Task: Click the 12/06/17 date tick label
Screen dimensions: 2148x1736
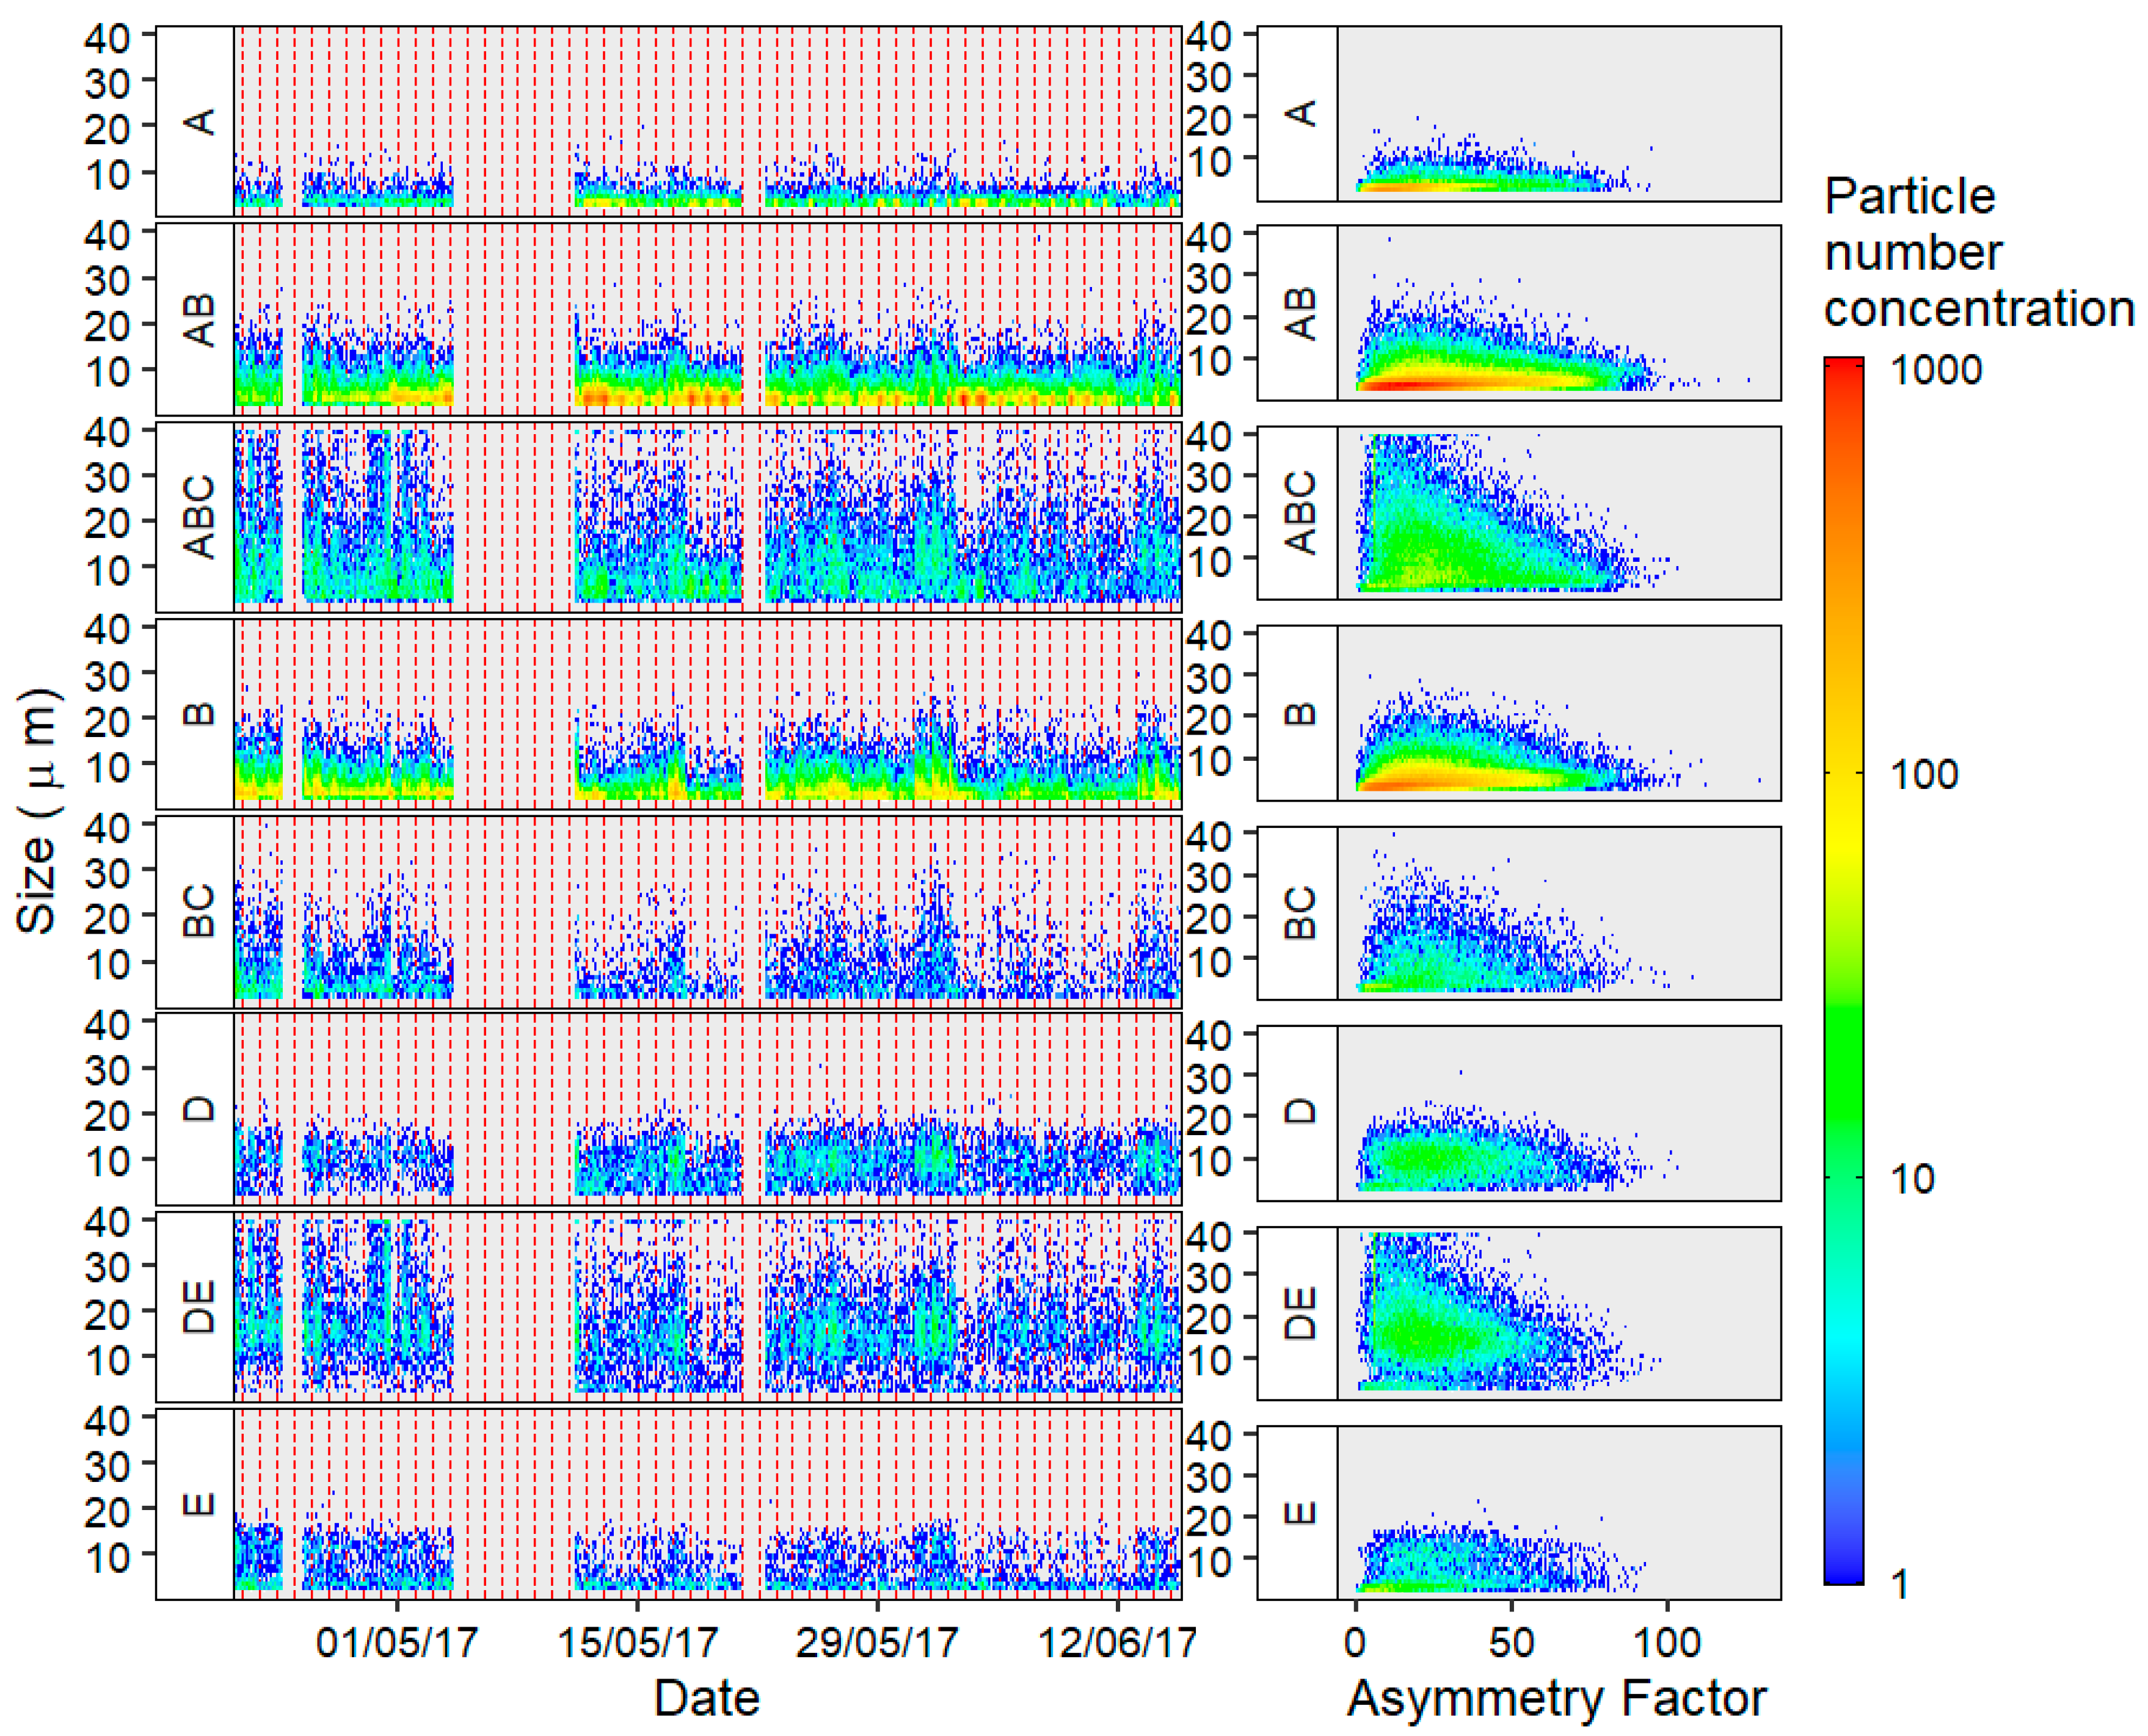Action: [1117, 1642]
